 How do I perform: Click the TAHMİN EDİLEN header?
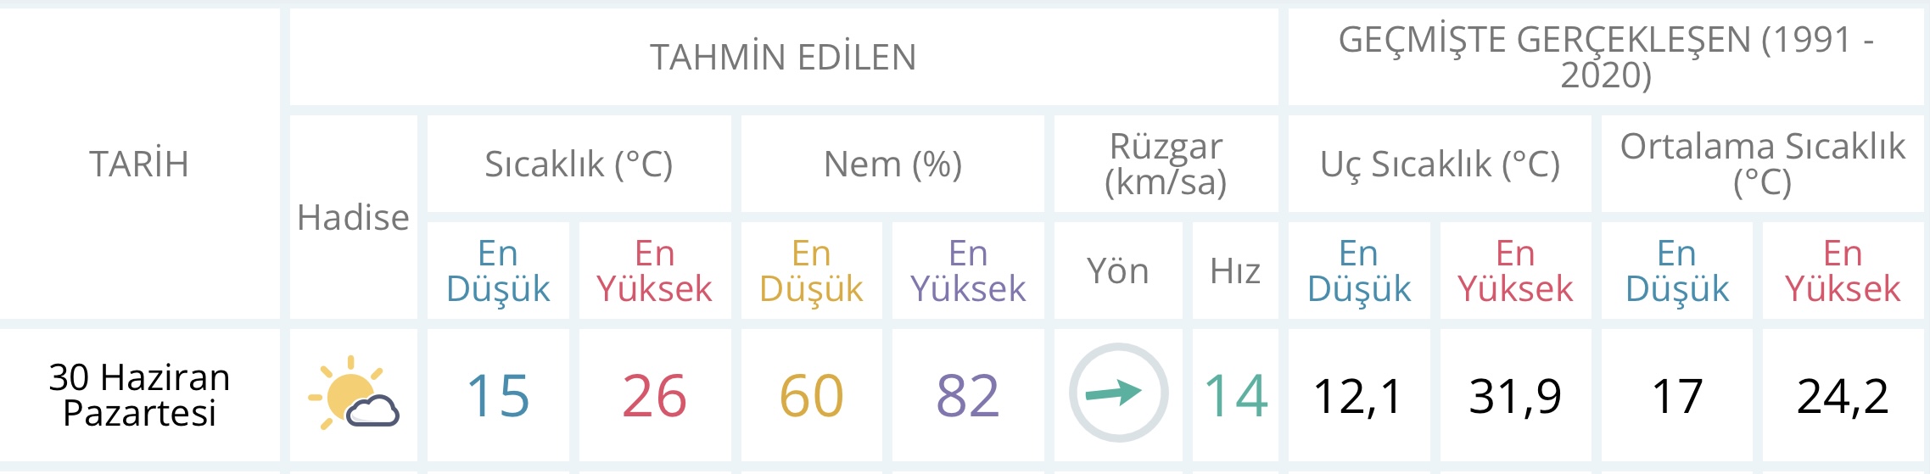(x=783, y=57)
